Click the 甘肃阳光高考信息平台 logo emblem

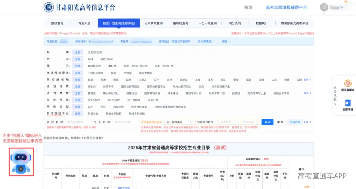(48, 7)
